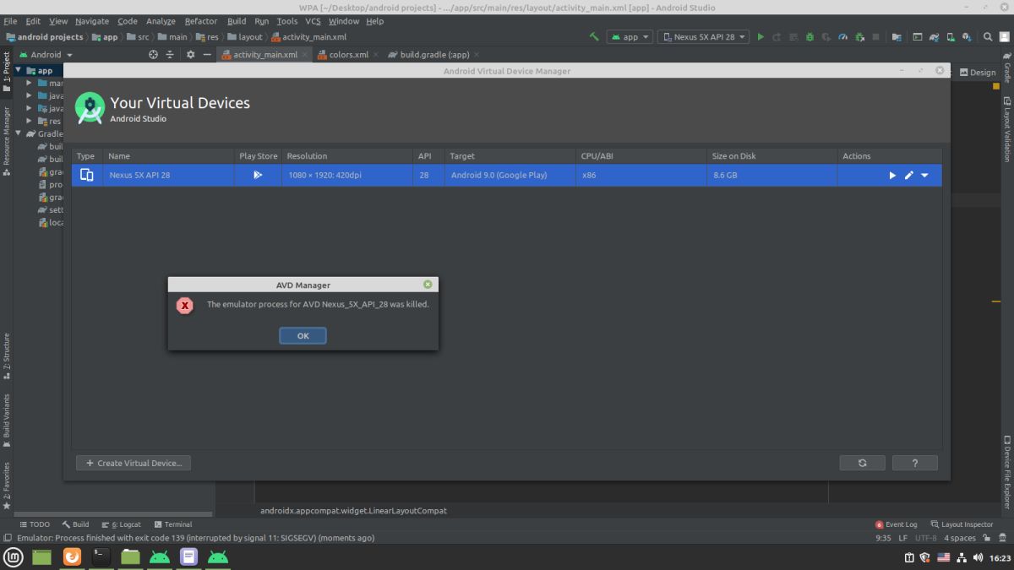Toggle the Build Variants tool window tab
The image size is (1014, 570).
click(x=7, y=420)
